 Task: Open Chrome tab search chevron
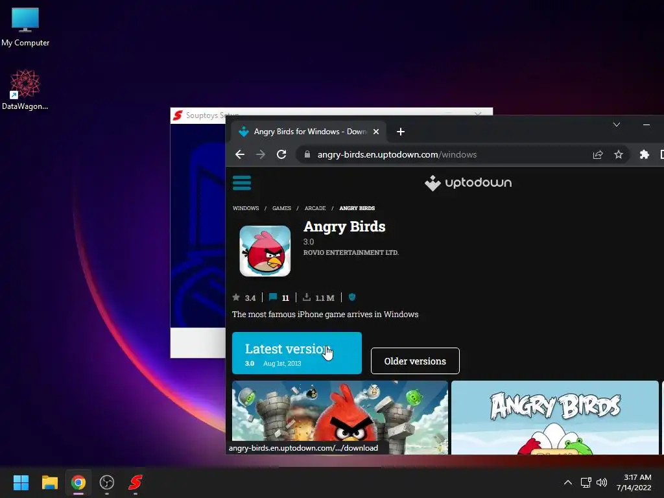coord(617,124)
